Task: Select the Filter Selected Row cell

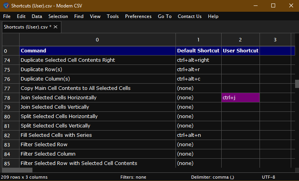Action: click(97, 145)
